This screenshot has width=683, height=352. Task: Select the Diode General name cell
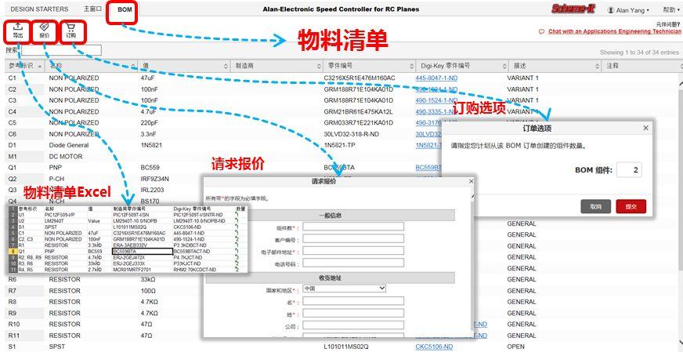69,145
